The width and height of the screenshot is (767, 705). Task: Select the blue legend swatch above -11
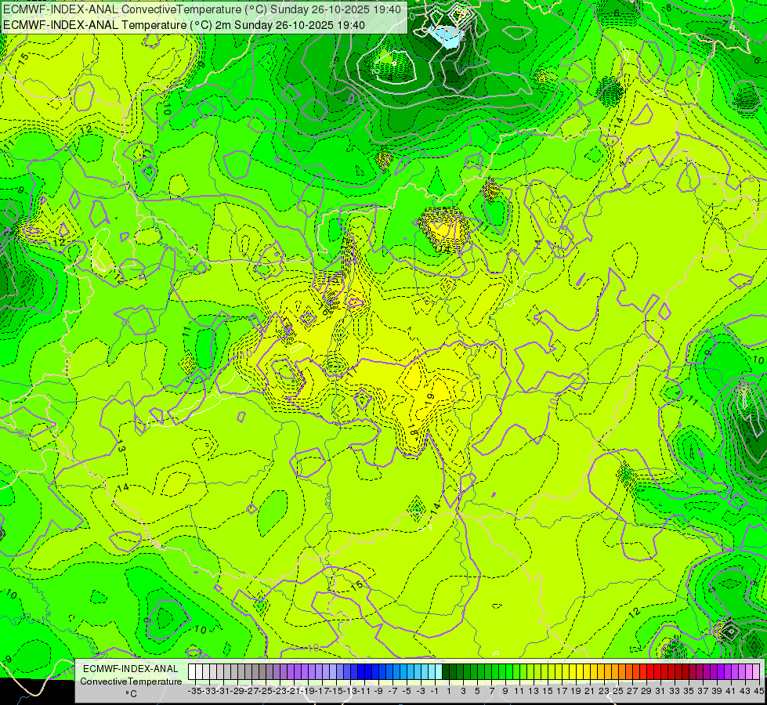click(361, 671)
